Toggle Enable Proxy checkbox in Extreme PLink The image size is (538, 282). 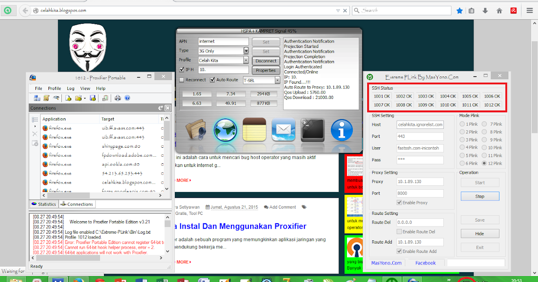tap(399, 203)
